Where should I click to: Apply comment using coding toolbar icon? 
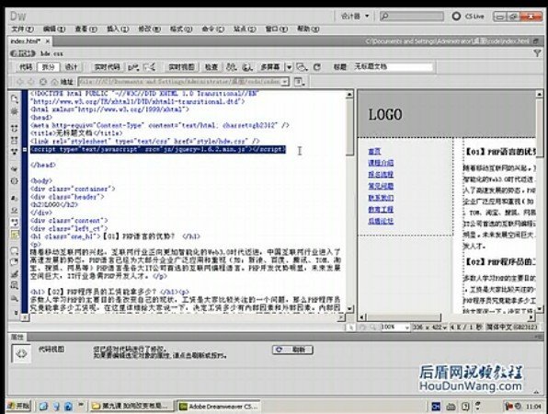[15, 251]
